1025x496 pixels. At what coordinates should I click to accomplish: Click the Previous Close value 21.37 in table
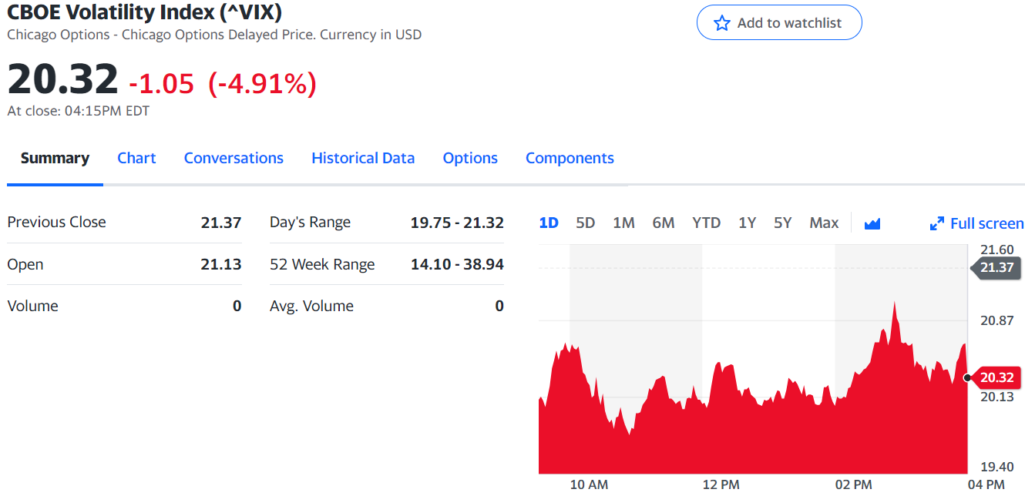221,223
